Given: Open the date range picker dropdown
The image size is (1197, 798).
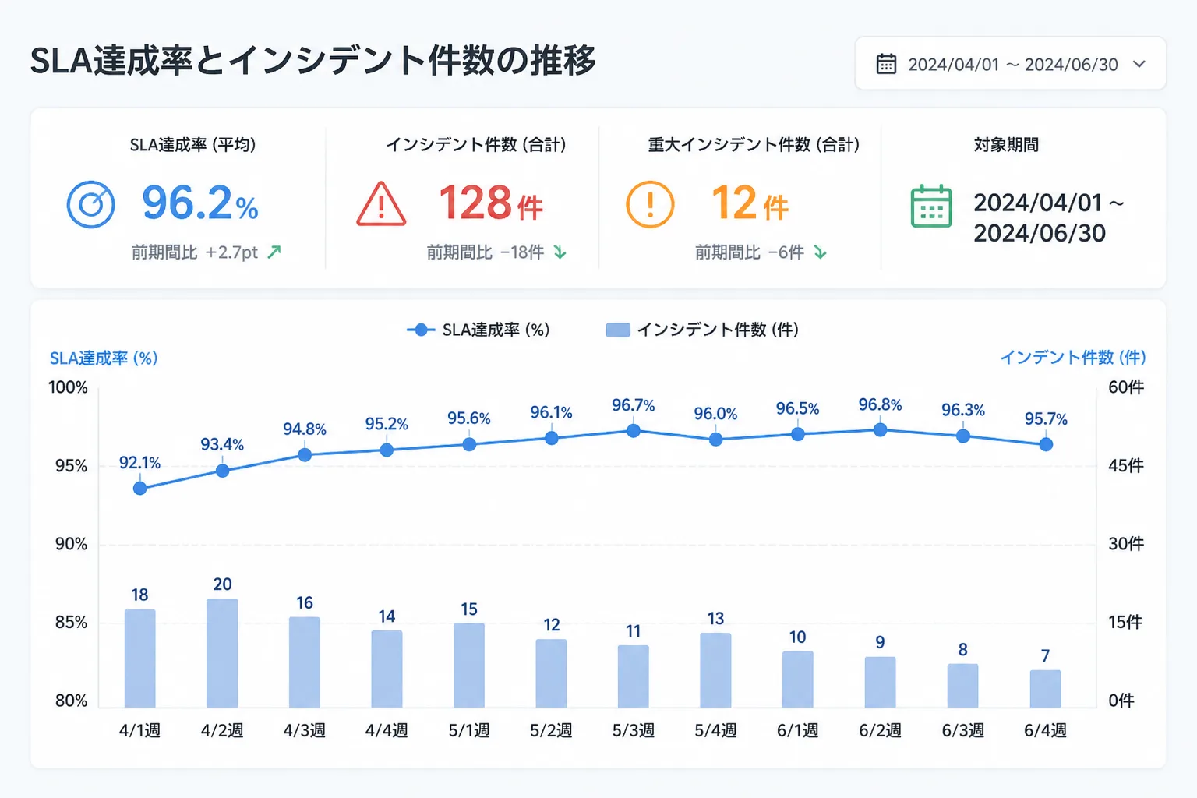Looking at the screenshot, I should (1010, 64).
